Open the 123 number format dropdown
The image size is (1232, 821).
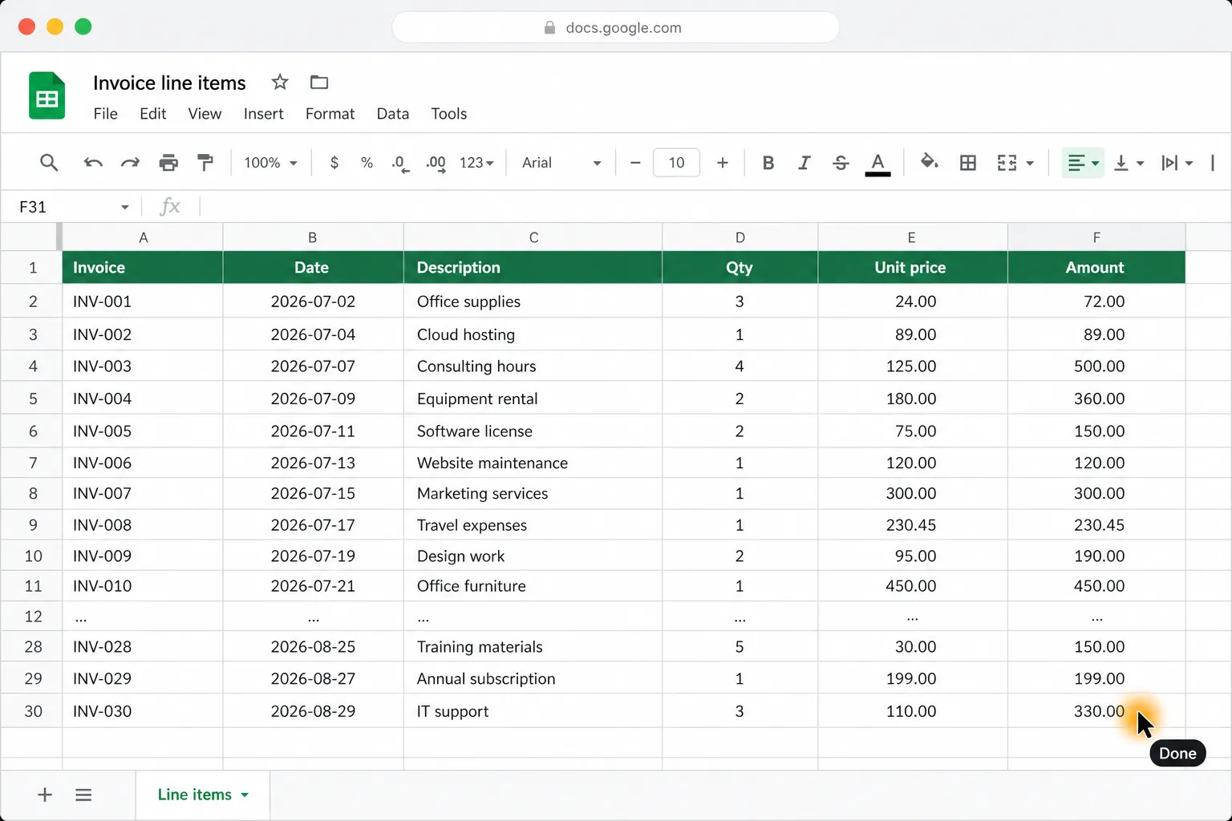tap(476, 163)
